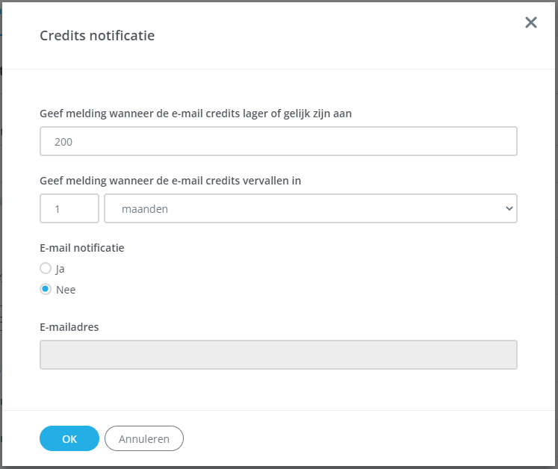Click the 'E-mail notificatie' heading label
Viewport: 558px width, 469px height.
81,248
